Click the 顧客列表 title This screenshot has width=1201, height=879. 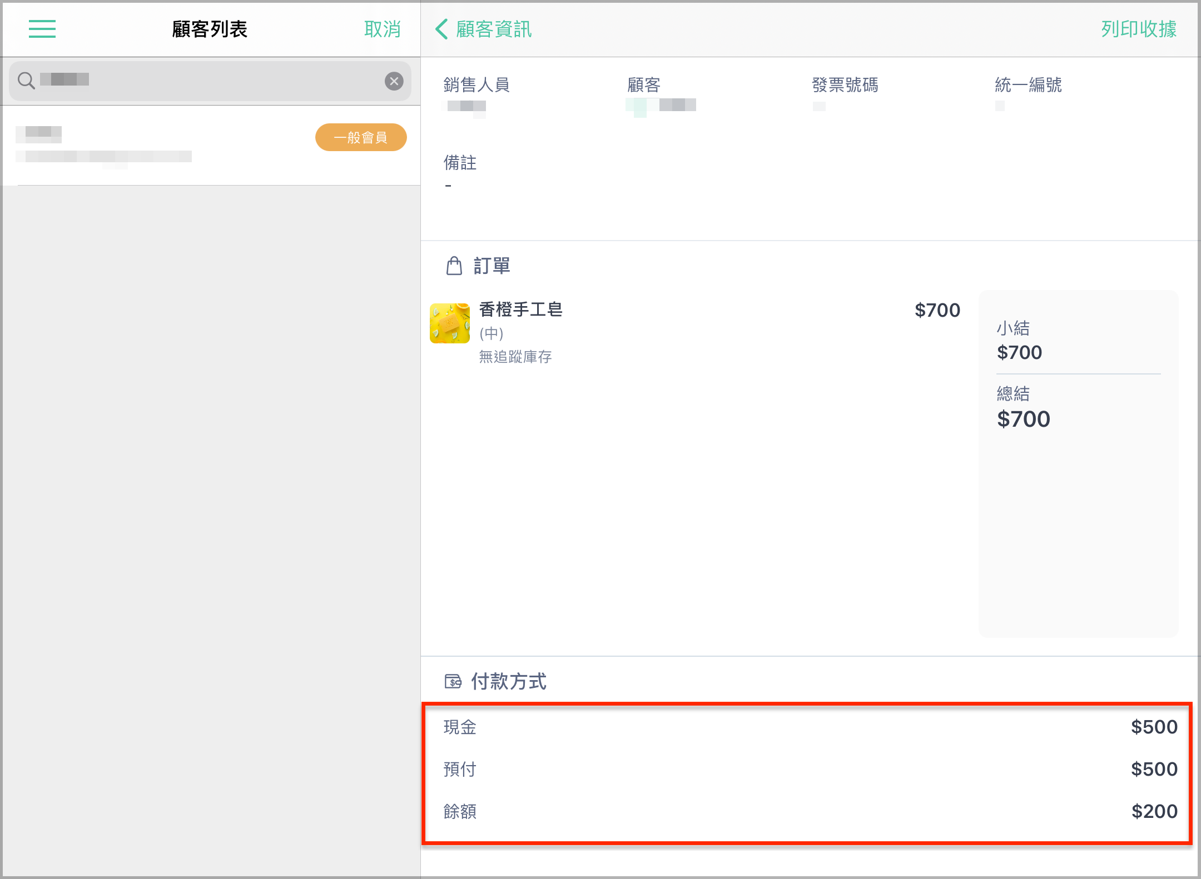pyautogui.click(x=210, y=29)
